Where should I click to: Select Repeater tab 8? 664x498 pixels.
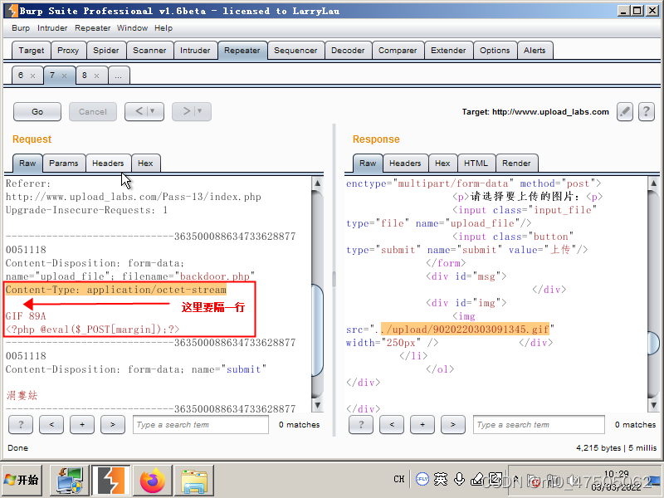pyautogui.click(x=85, y=76)
